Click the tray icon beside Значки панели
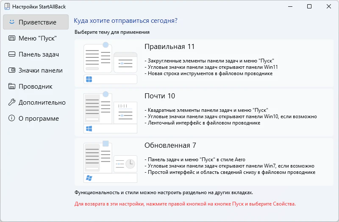The width and height of the screenshot is (339, 222). [12, 70]
